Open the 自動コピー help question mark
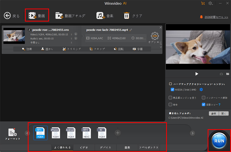 pyautogui.click(x=220, y=105)
